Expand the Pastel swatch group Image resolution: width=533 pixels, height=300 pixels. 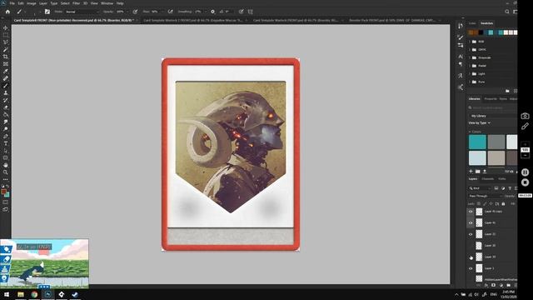tap(470, 66)
